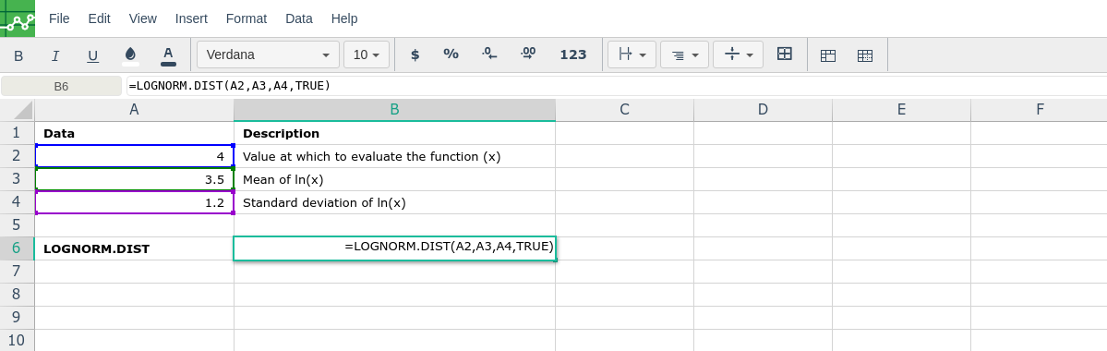Apply currency format with dollar icon

click(415, 54)
